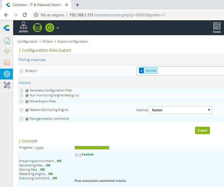Click help icon for Run monitoring engine debug
This screenshot has width=224, height=187.
tap(21, 96)
